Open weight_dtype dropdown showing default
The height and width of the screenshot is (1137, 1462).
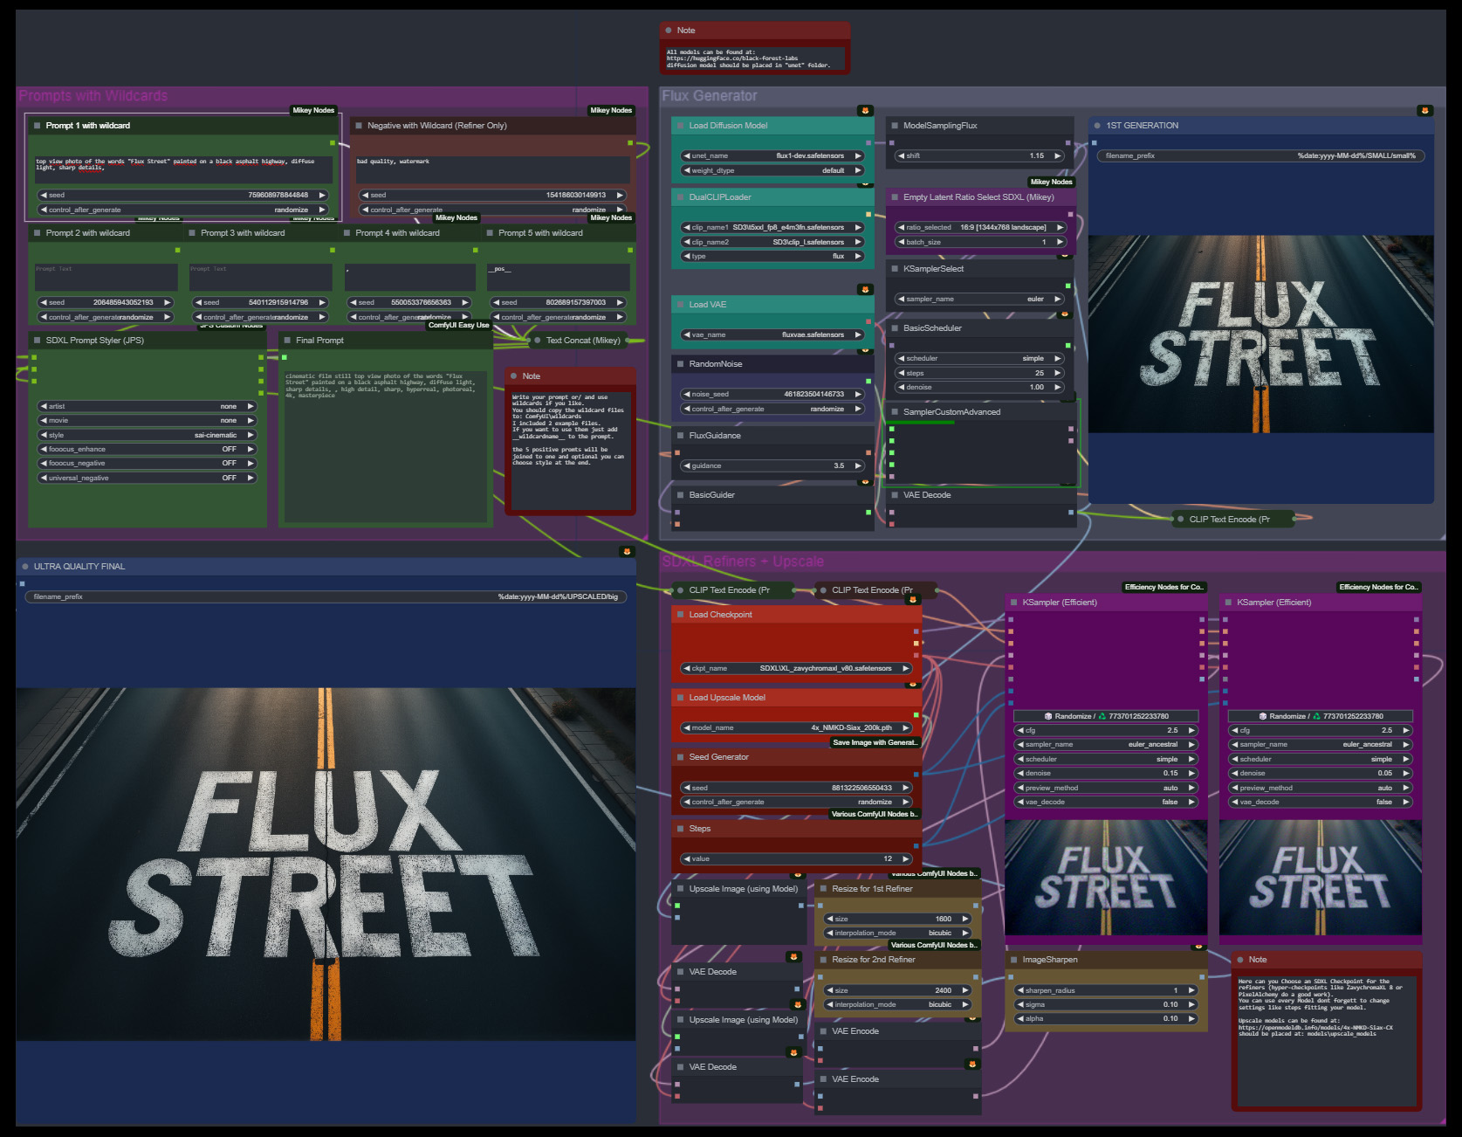772,171
